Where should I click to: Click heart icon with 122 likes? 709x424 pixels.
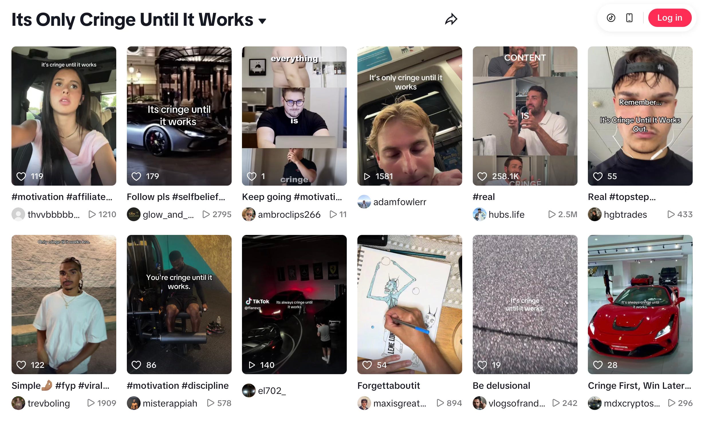[21, 365]
